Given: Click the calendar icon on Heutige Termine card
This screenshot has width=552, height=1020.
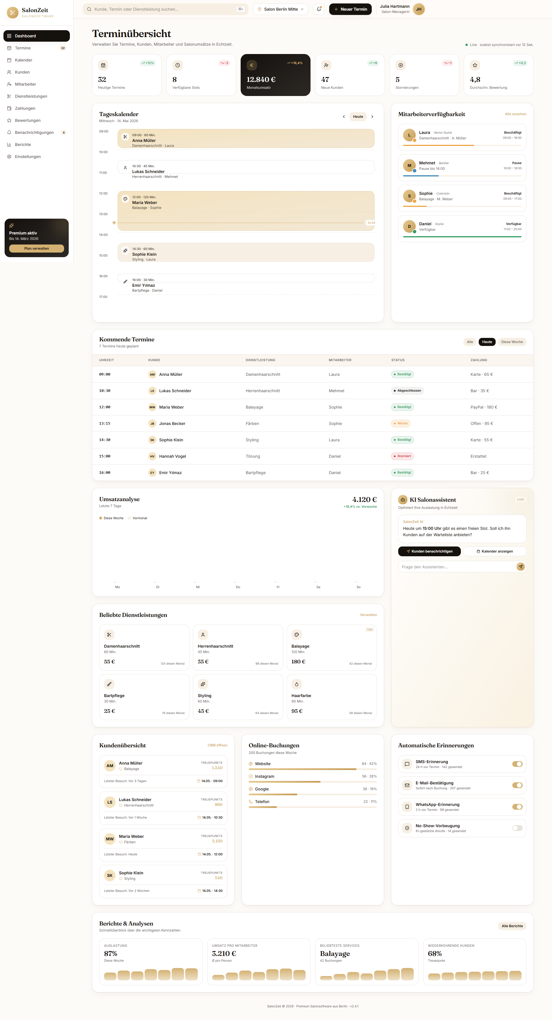Looking at the screenshot, I should (x=103, y=65).
